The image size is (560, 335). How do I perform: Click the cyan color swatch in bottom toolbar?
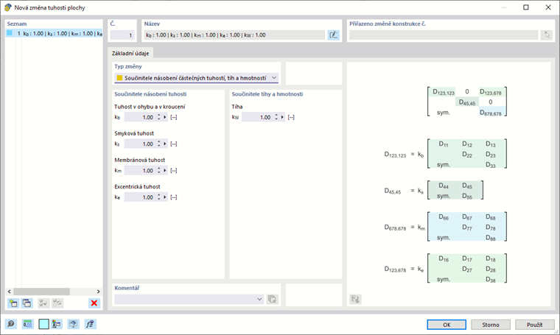click(43, 324)
